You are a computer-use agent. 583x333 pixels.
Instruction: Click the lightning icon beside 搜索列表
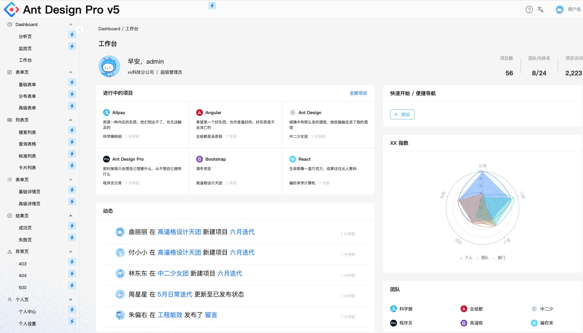pyautogui.click(x=72, y=130)
